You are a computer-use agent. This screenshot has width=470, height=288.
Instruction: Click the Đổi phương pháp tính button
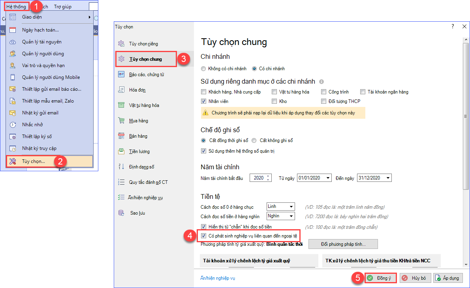coord(343,244)
